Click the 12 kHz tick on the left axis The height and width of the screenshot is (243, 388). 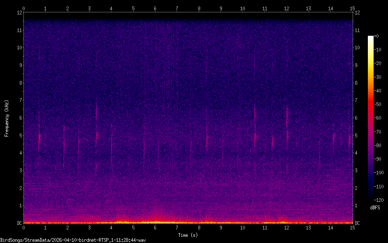[18, 12]
